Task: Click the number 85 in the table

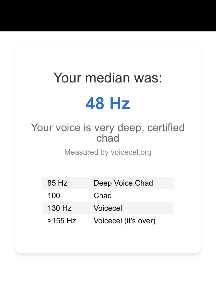Action: [x=52, y=183]
